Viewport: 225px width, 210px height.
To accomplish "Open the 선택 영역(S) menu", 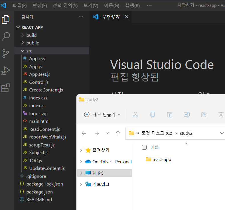I will coord(65,6).
